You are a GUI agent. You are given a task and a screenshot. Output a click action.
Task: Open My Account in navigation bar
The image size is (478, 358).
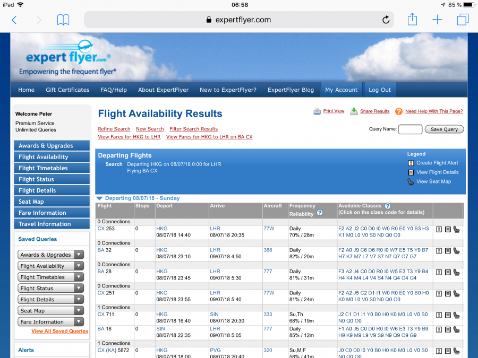[x=341, y=90]
